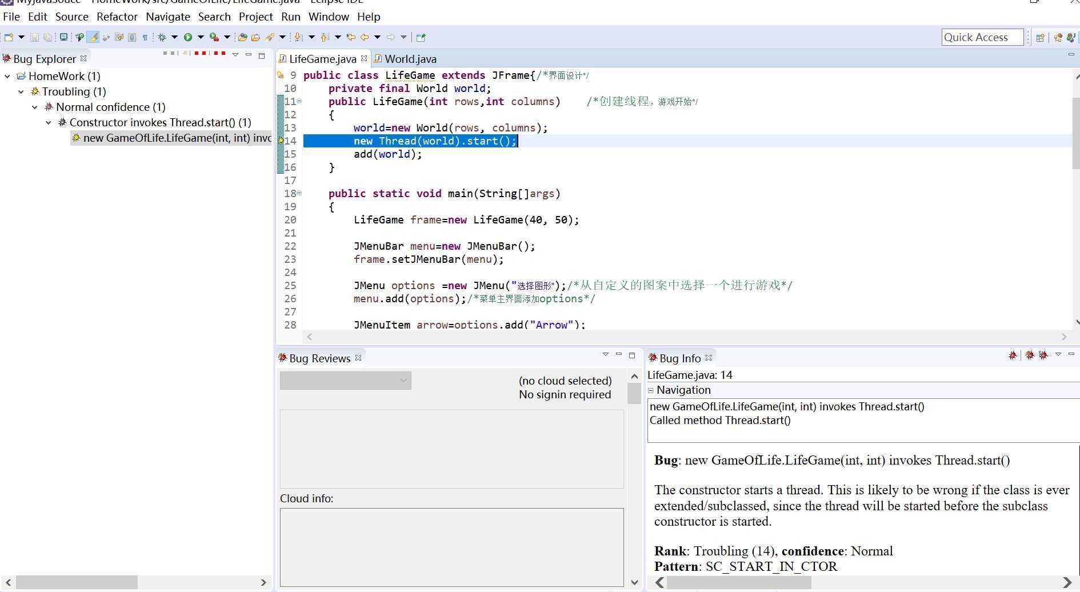Click the New file toolbar icon
Viewport: 1080px width, 592px height.
click(8, 37)
